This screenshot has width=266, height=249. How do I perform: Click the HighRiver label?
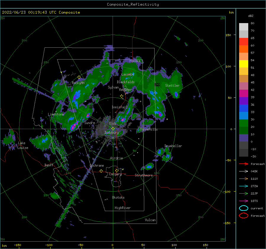pyautogui.click(x=123, y=208)
